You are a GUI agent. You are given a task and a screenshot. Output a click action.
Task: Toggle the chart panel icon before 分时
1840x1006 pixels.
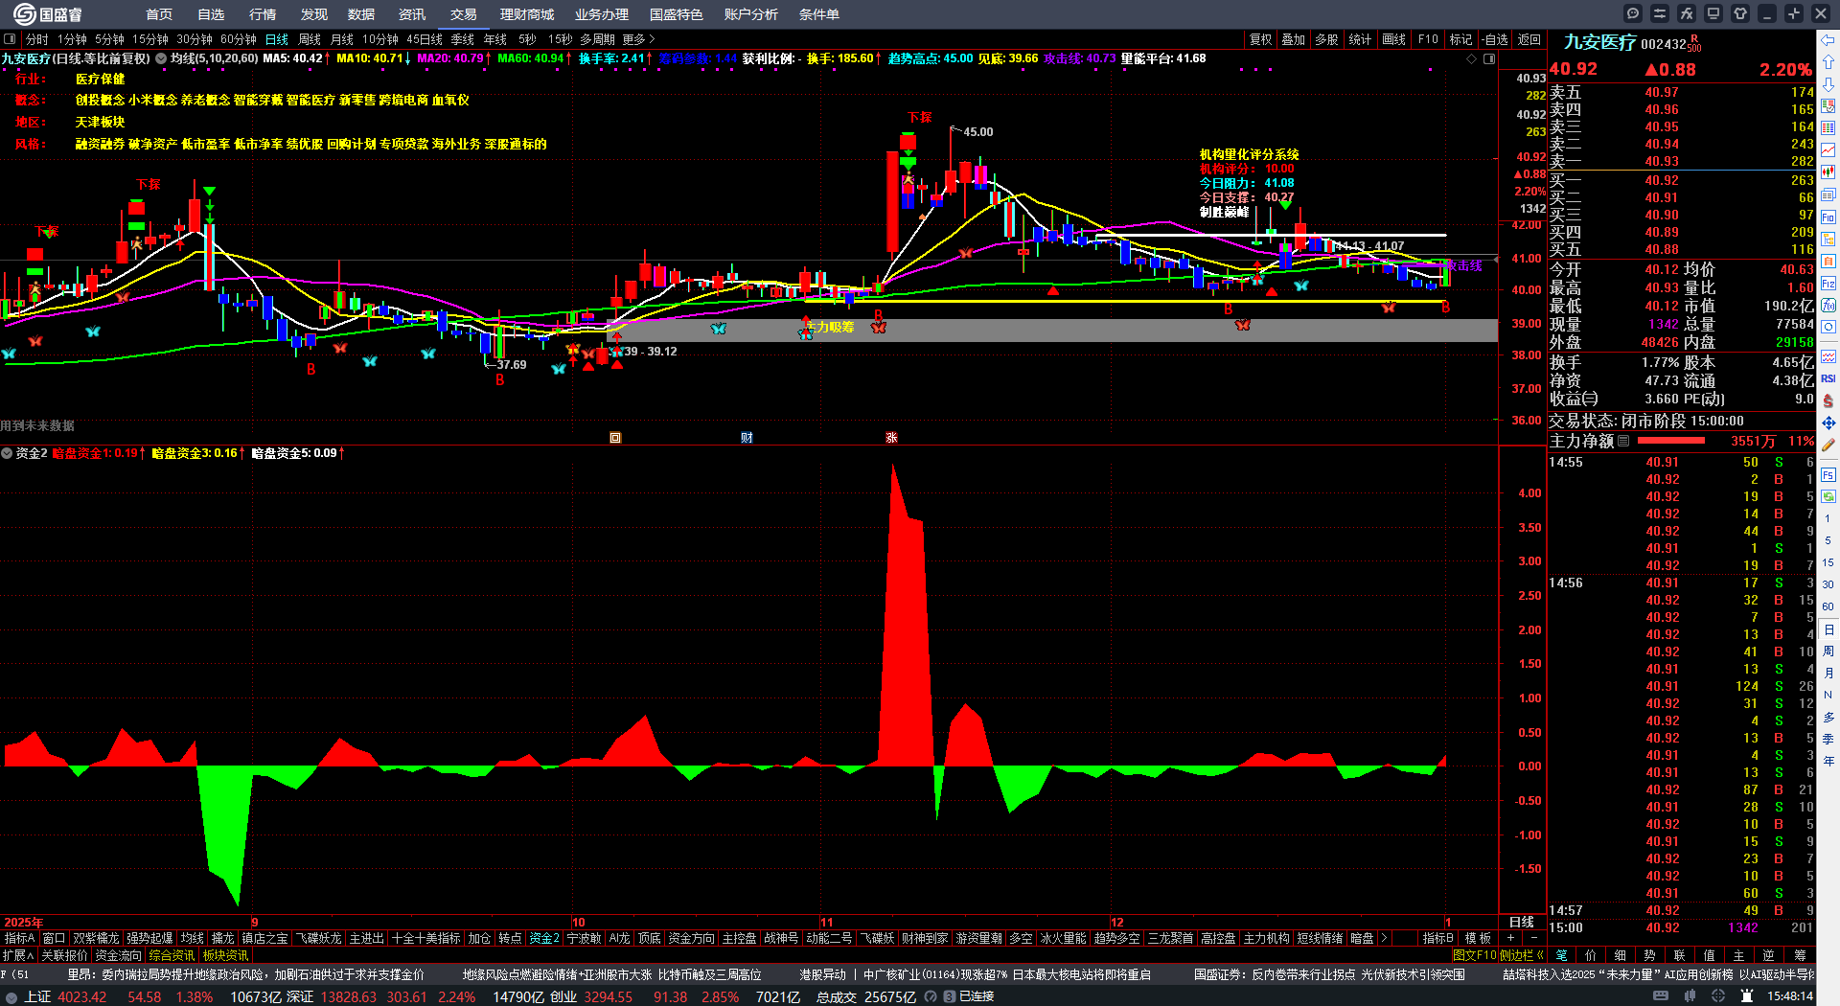pos(10,39)
